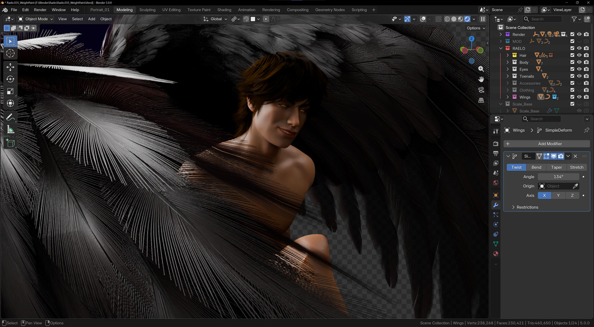Viewport: 594px width, 327px height.
Task: Collapse the RAELO collection
Action: [x=501, y=48]
